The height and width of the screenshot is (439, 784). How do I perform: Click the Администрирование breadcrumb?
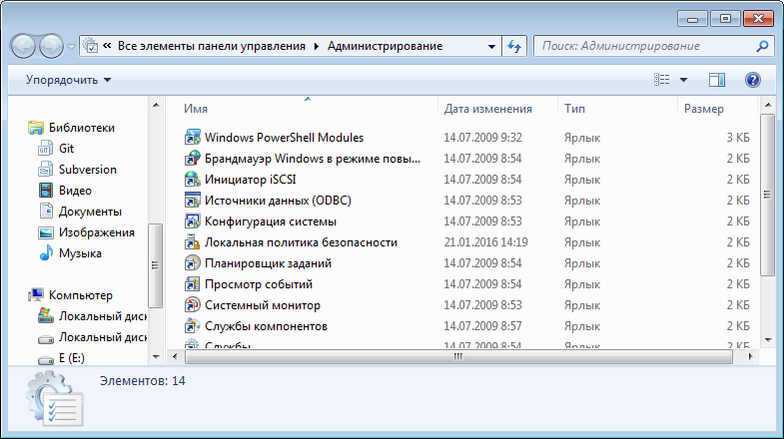tap(385, 46)
